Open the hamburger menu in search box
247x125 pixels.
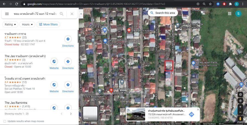(7, 14)
